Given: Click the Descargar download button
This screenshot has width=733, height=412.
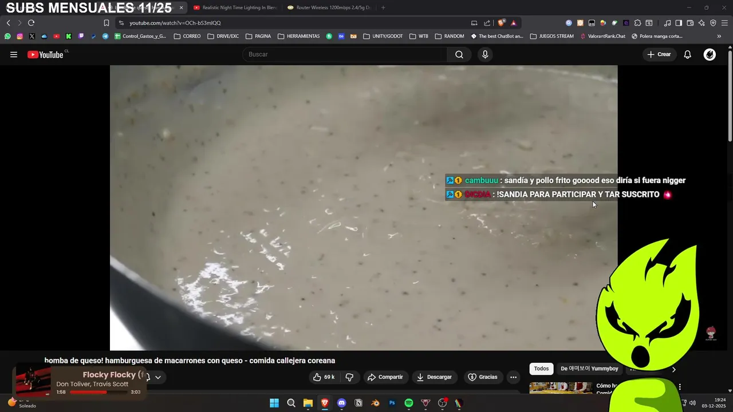Looking at the screenshot, I should coord(434,377).
